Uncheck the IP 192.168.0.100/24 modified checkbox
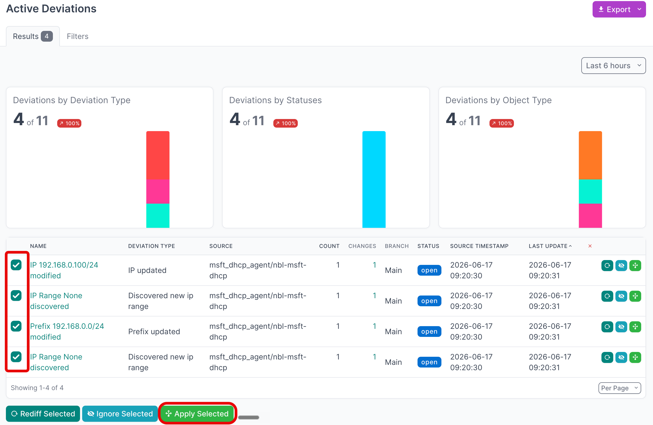 point(16,265)
